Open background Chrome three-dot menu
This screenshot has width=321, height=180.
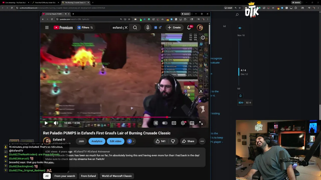click(318, 8)
